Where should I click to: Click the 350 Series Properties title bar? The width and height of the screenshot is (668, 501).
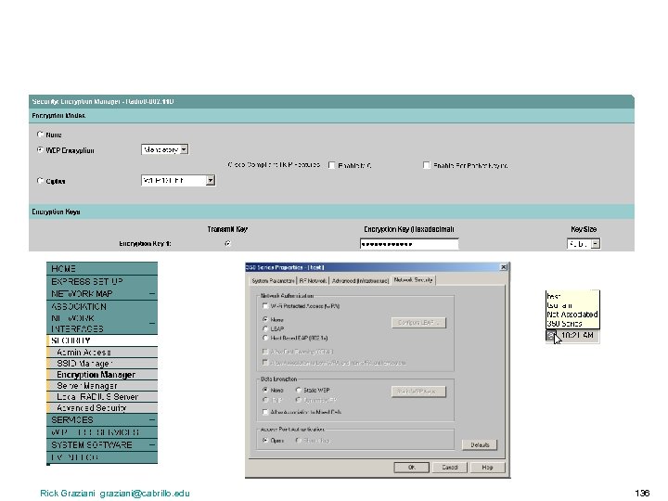[x=378, y=267]
